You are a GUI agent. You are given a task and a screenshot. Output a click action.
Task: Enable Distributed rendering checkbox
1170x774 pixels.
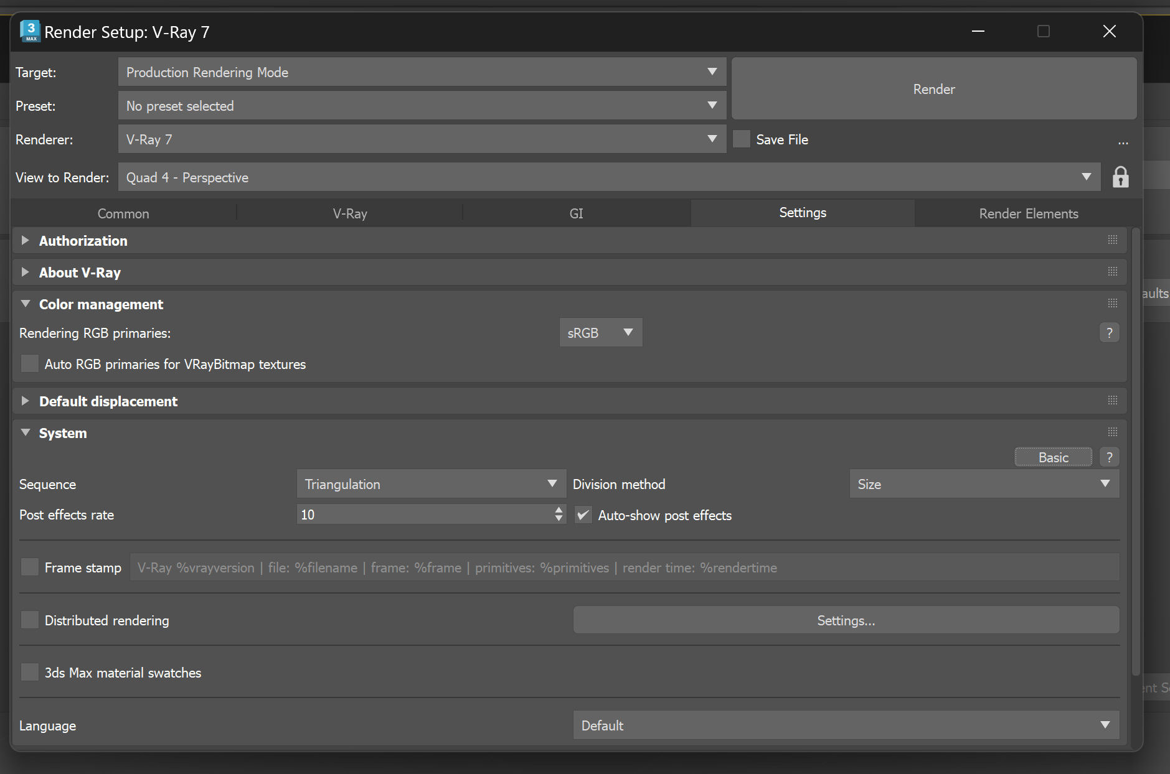(x=30, y=620)
